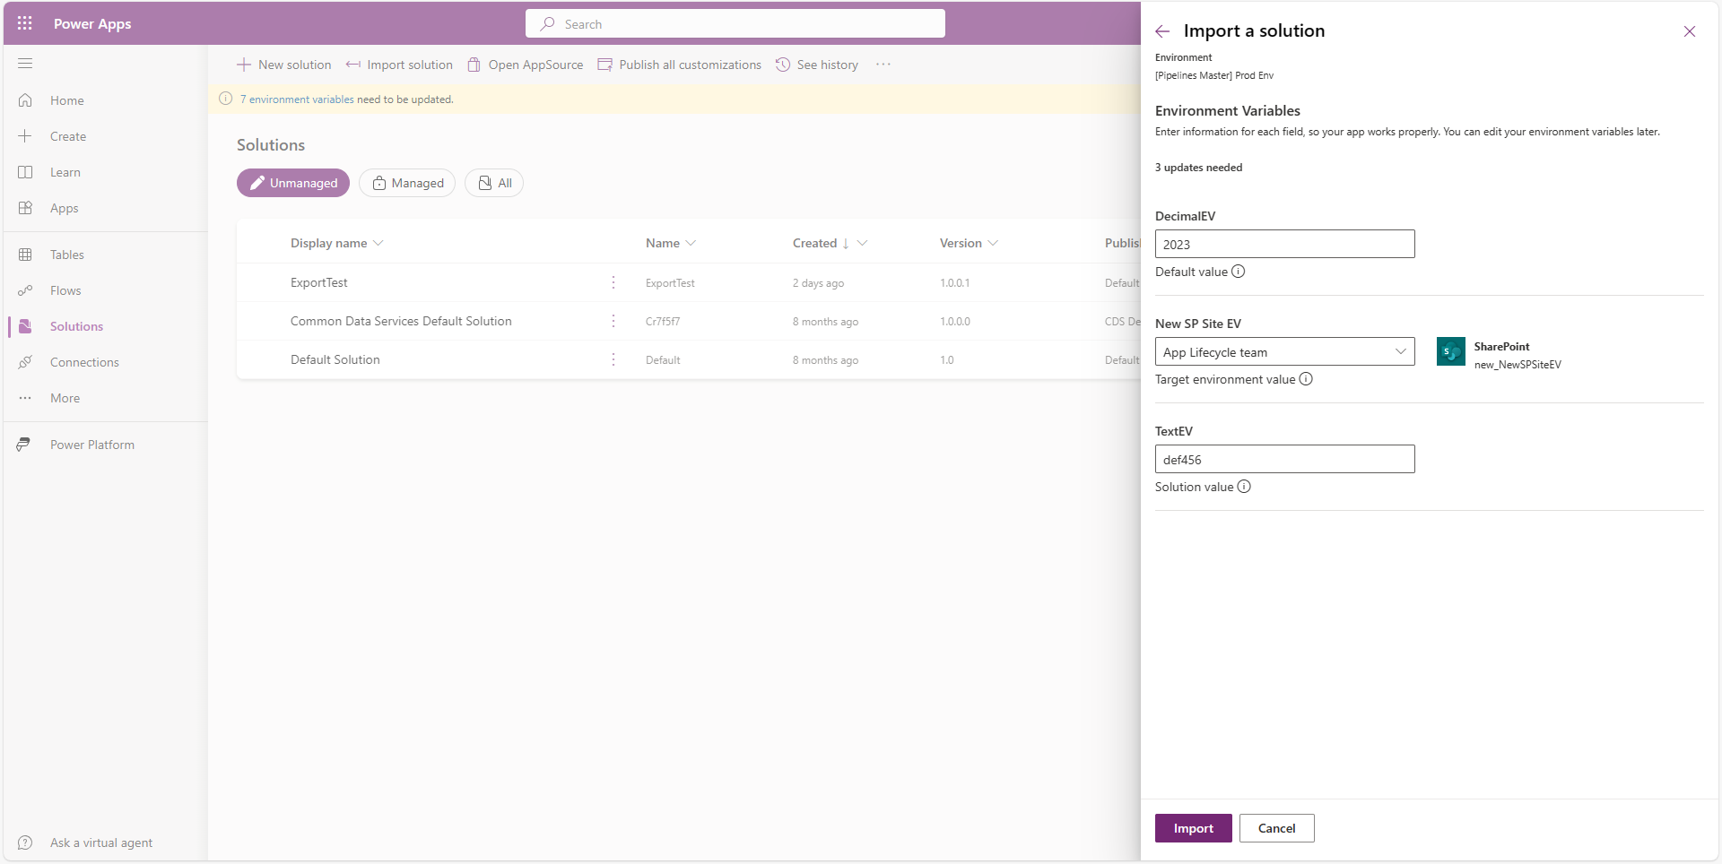Open the target environment dropdown for New SP Site EV

[x=1400, y=351]
